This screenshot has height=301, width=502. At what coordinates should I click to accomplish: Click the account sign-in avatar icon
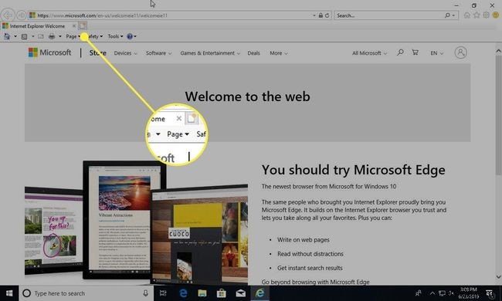pos(460,52)
